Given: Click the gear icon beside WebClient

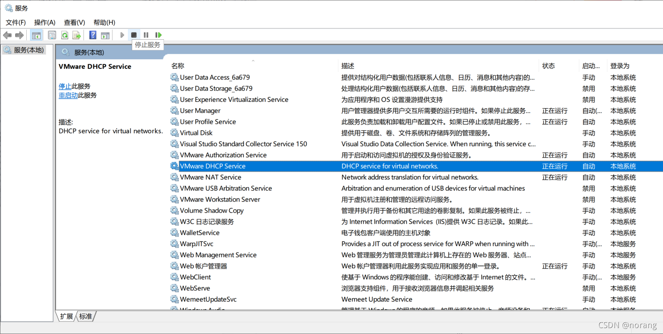Looking at the screenshot, I should 175,277.
